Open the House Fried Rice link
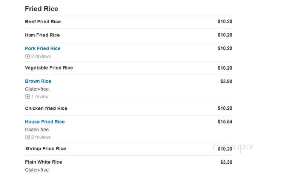This screenshot has width=301, height=178. 45,122
